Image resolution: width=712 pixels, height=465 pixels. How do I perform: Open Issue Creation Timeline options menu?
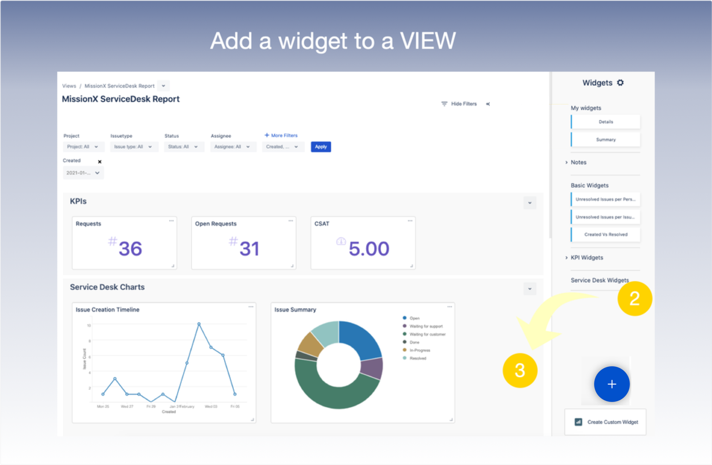251,307
